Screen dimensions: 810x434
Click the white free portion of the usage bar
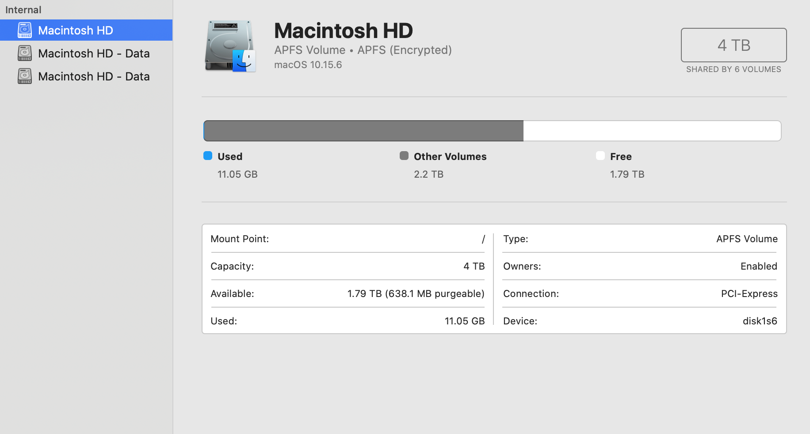coord(652,131)
